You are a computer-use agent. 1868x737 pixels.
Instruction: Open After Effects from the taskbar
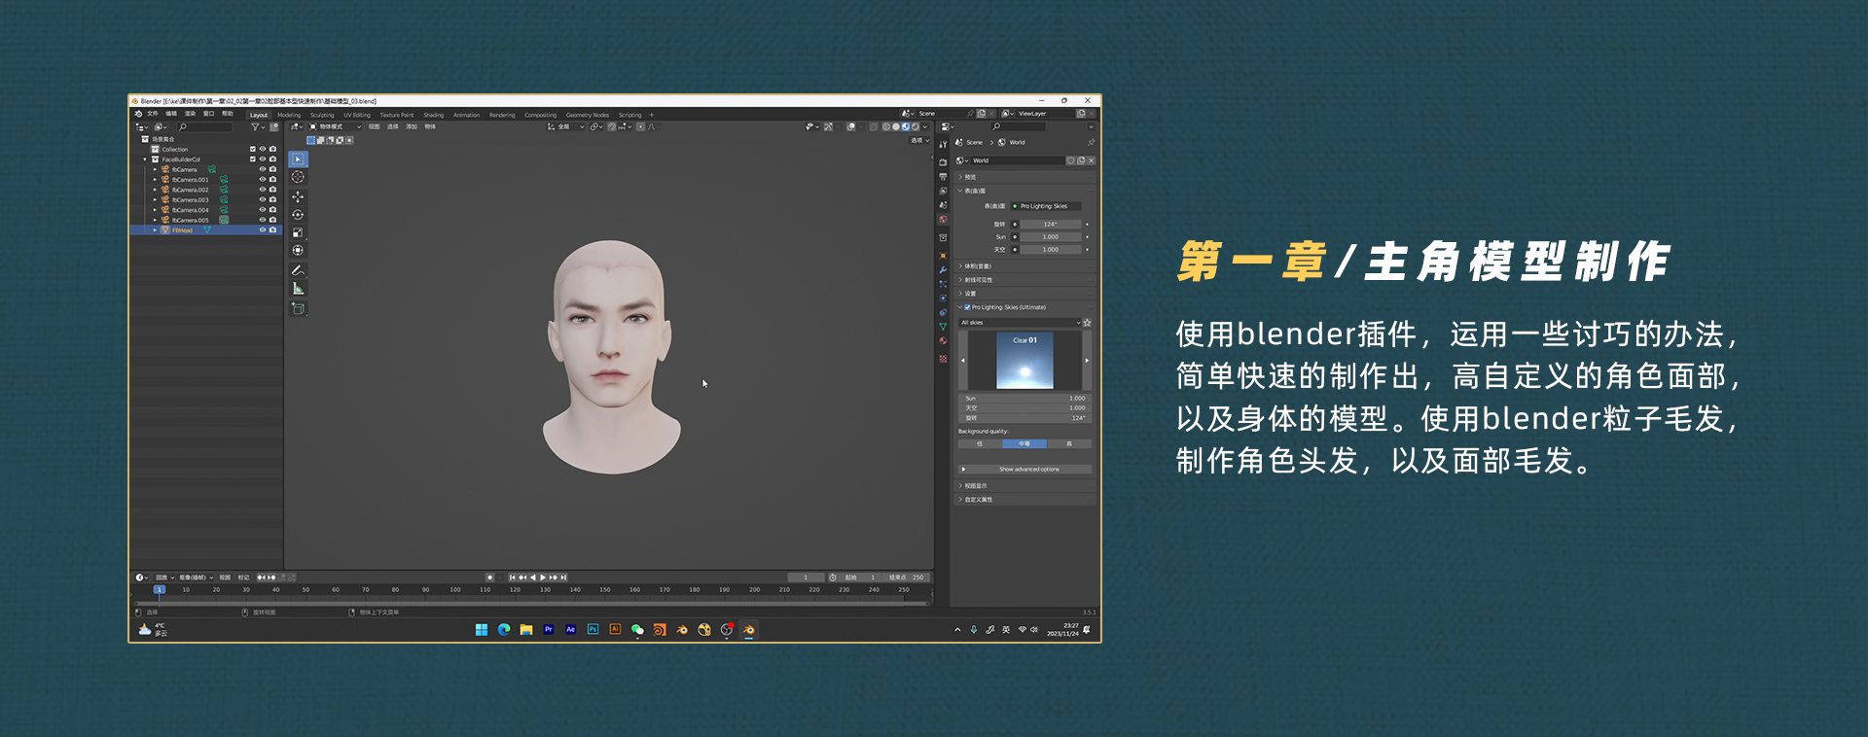tap(571, 630)
